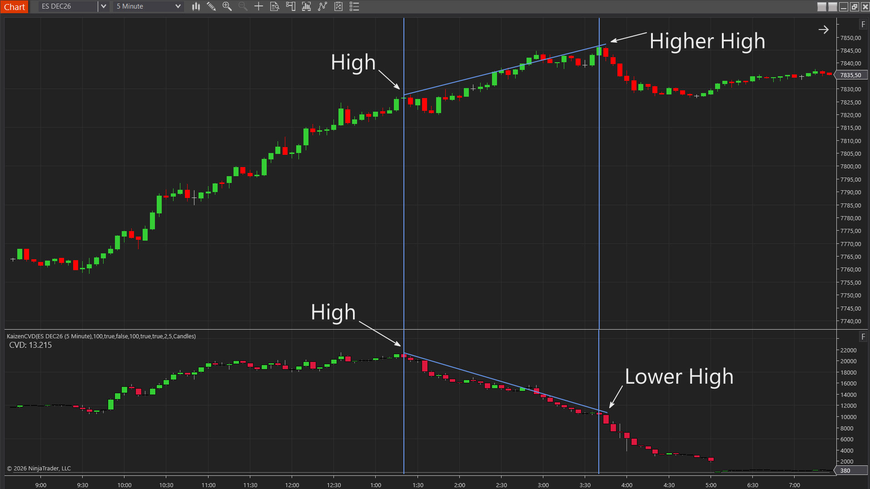Toggle fixed scale F on CVD panel
870x489 pixels.
[863, 337]
